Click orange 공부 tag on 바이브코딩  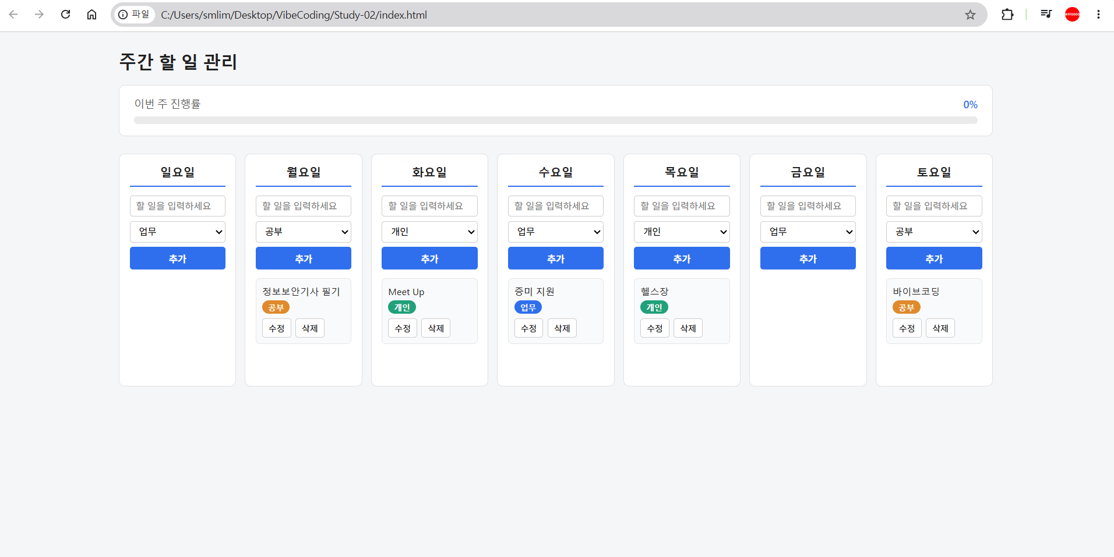pyautogui.click(x=907, y=307)
